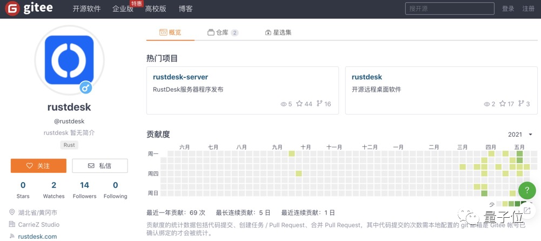Click the star icon on rustdesk card
The height and width of the screenshot is (241, 541).
503,103
